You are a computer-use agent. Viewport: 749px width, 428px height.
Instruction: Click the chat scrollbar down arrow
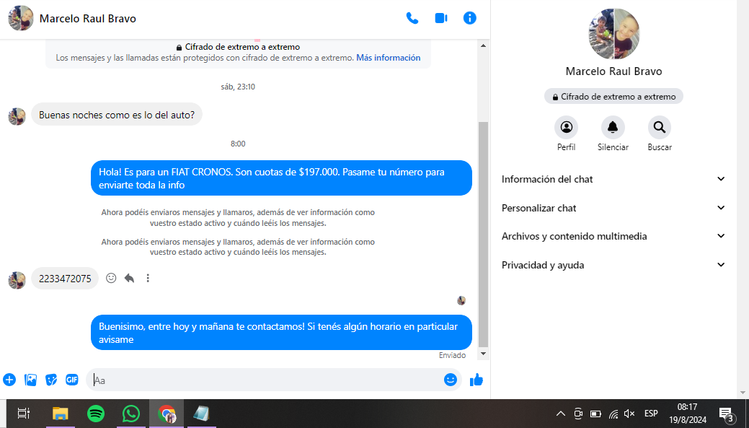[483, 354]
